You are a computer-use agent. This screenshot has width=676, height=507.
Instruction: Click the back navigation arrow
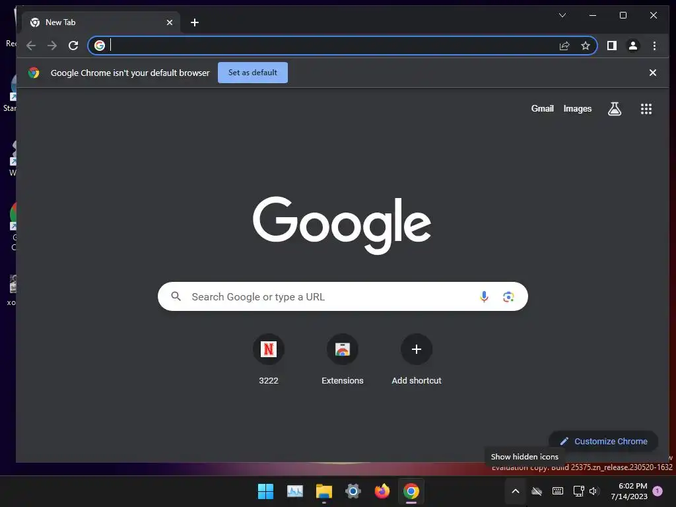coord(31,46)
